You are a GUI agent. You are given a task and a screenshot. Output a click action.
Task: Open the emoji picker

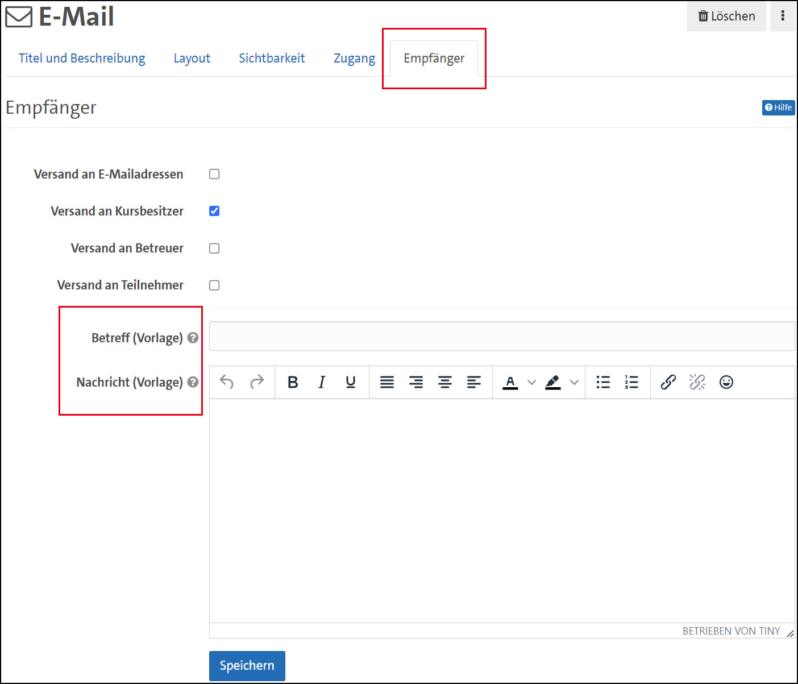[x=726, y=382]
